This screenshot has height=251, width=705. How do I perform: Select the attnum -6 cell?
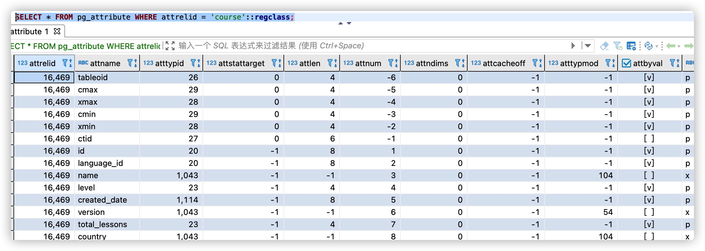pyautogui.click(x=370, y=77)
